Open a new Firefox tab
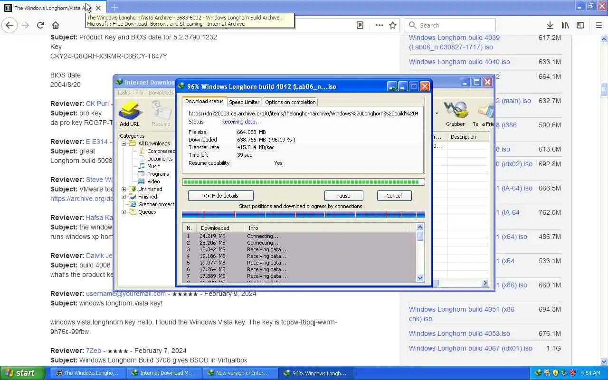This screenshot has width=608, height=380. 114,8
